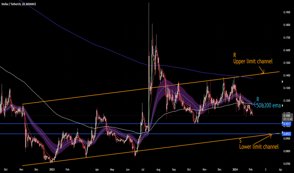
Task: Click the 0.1017 blue price tag
Action: pyautogui.click(x=287, y=124)
